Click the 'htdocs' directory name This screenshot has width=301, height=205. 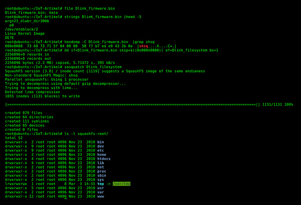[x=104, y=159]
